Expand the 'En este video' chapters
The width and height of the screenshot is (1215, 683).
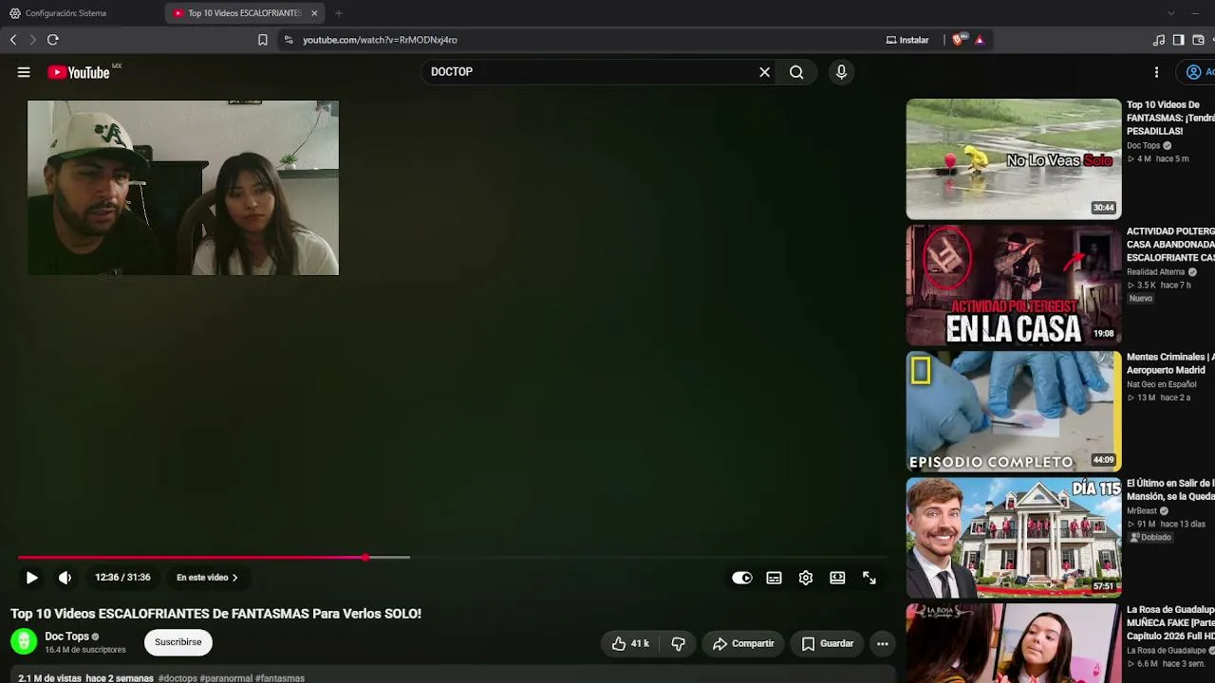[x=207, y=578]
